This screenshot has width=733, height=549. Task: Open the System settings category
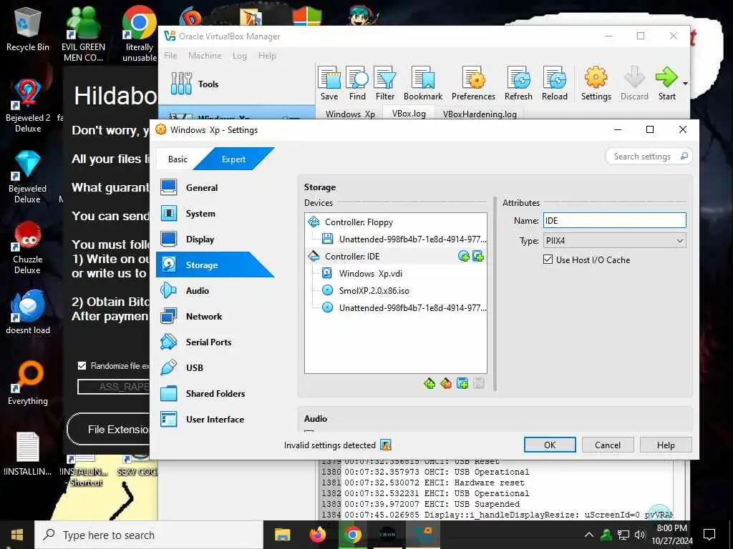[215, 213]
